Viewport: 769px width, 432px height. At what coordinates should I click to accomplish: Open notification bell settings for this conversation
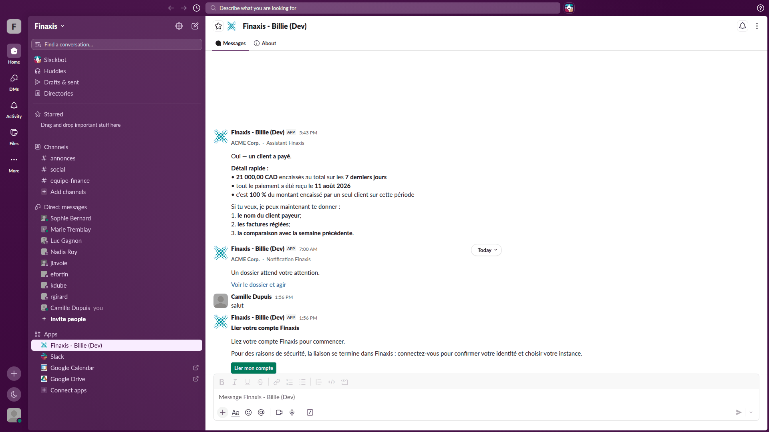(743, 26)
